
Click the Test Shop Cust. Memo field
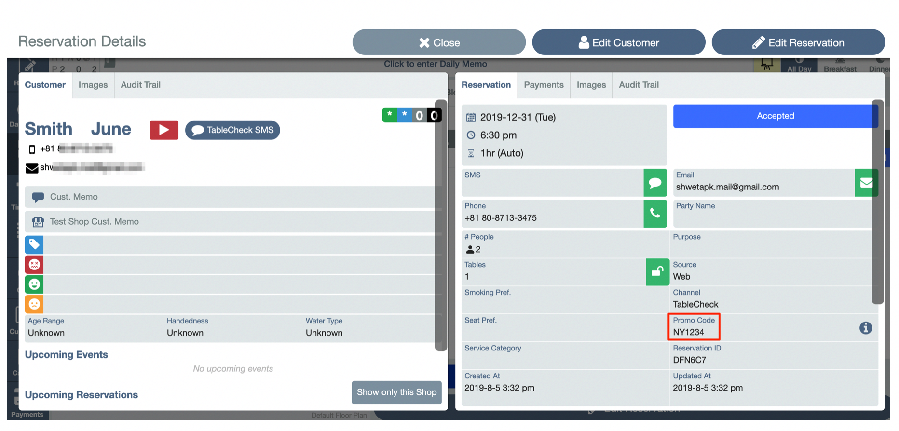coord(233,222)
